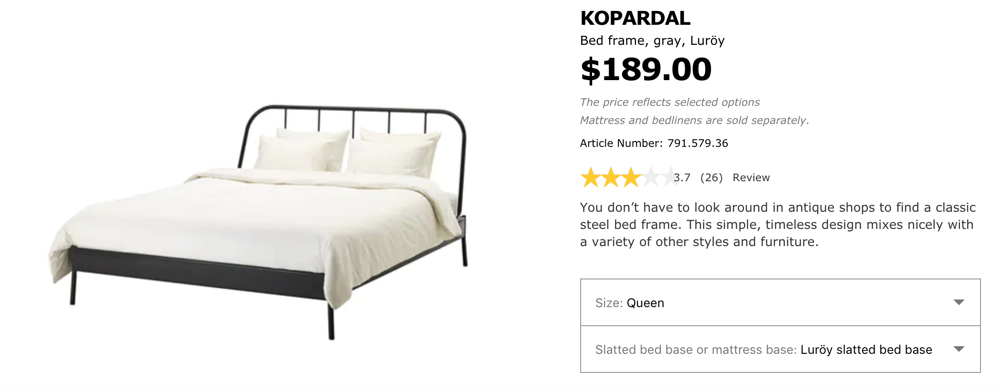
Task: Expand the Size dropdown arrow
Action: coord(959,302)
